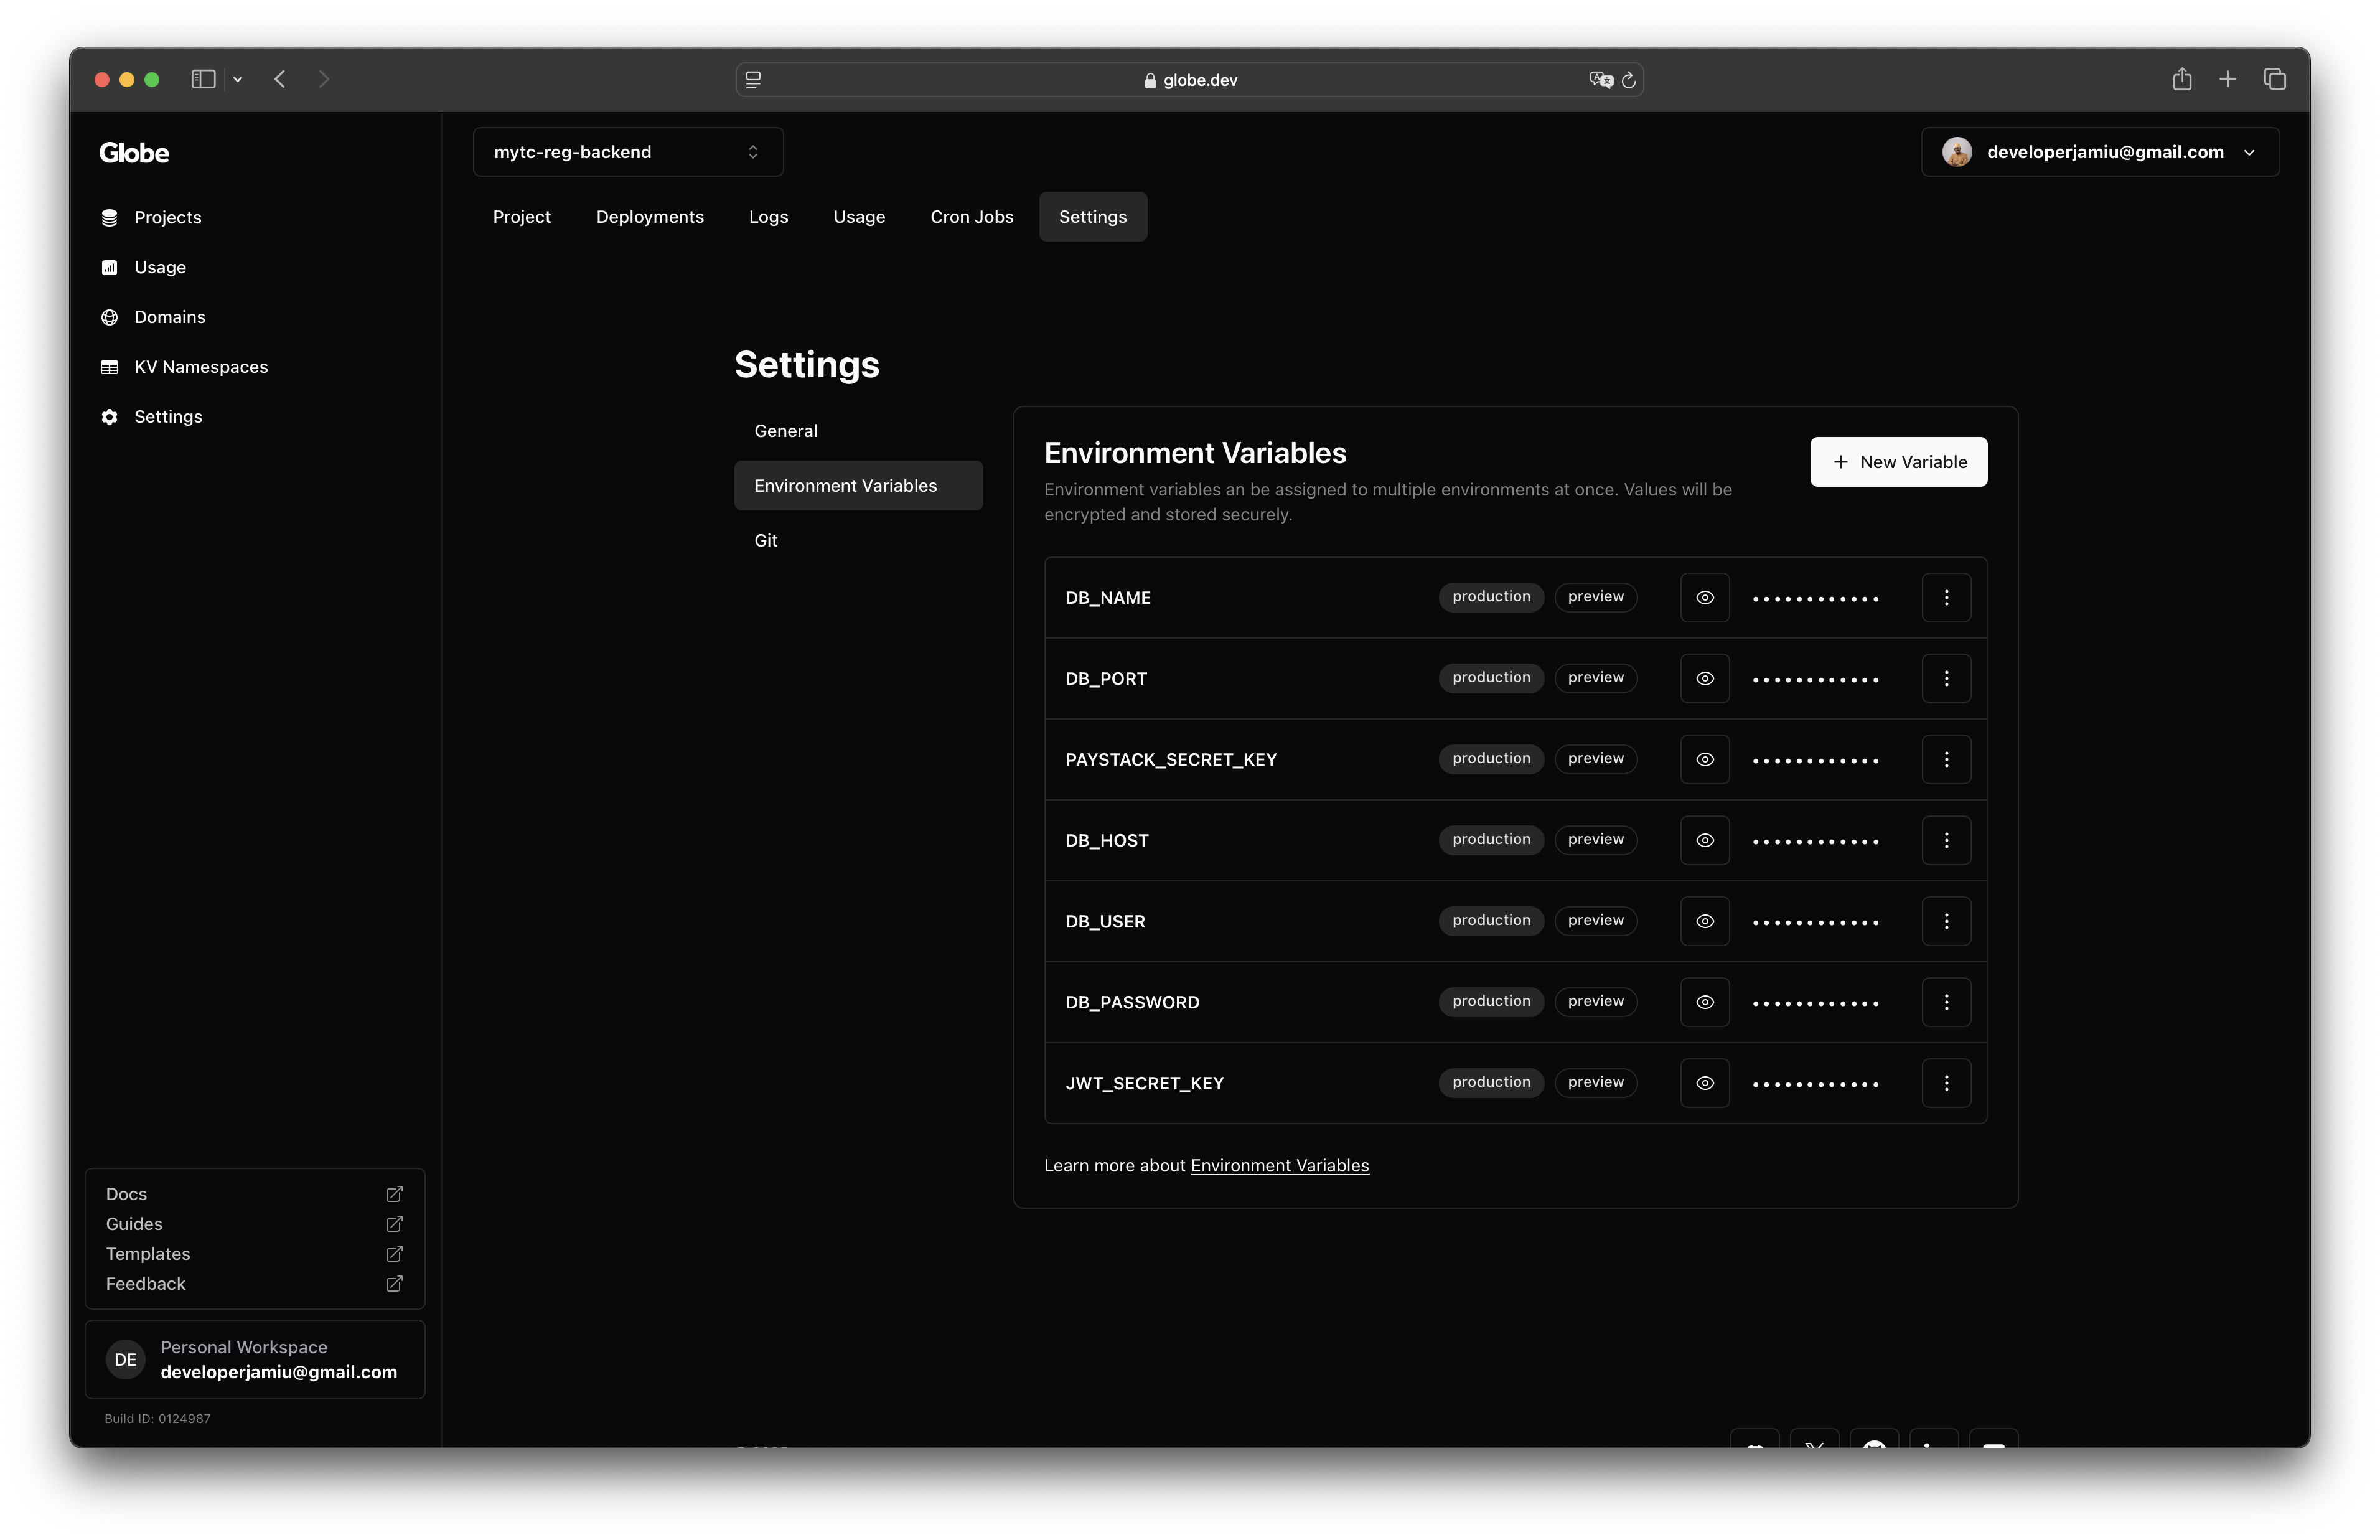The height and width of the screenshot is (1540, 2380).
Task: Click the New Variable button
Action: coord(1898,462)
